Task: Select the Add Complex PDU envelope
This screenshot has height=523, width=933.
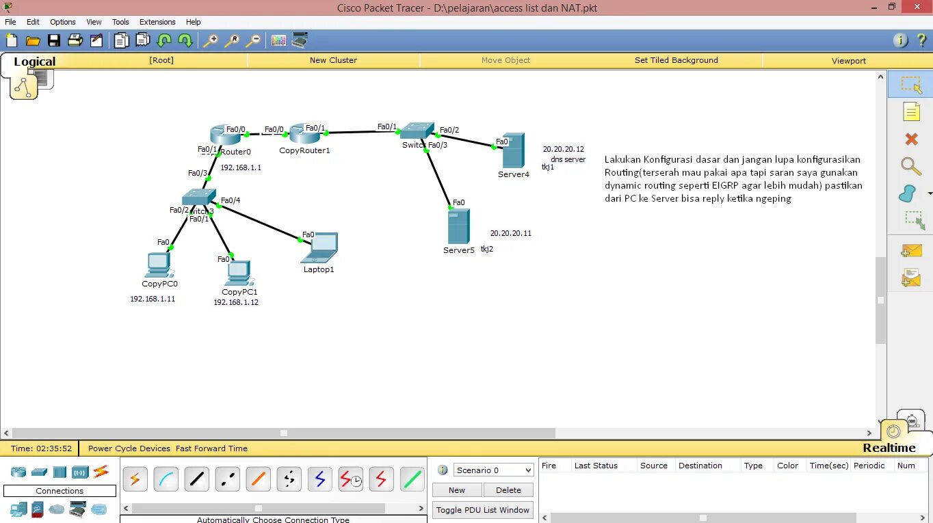Action: pos(911,278)
